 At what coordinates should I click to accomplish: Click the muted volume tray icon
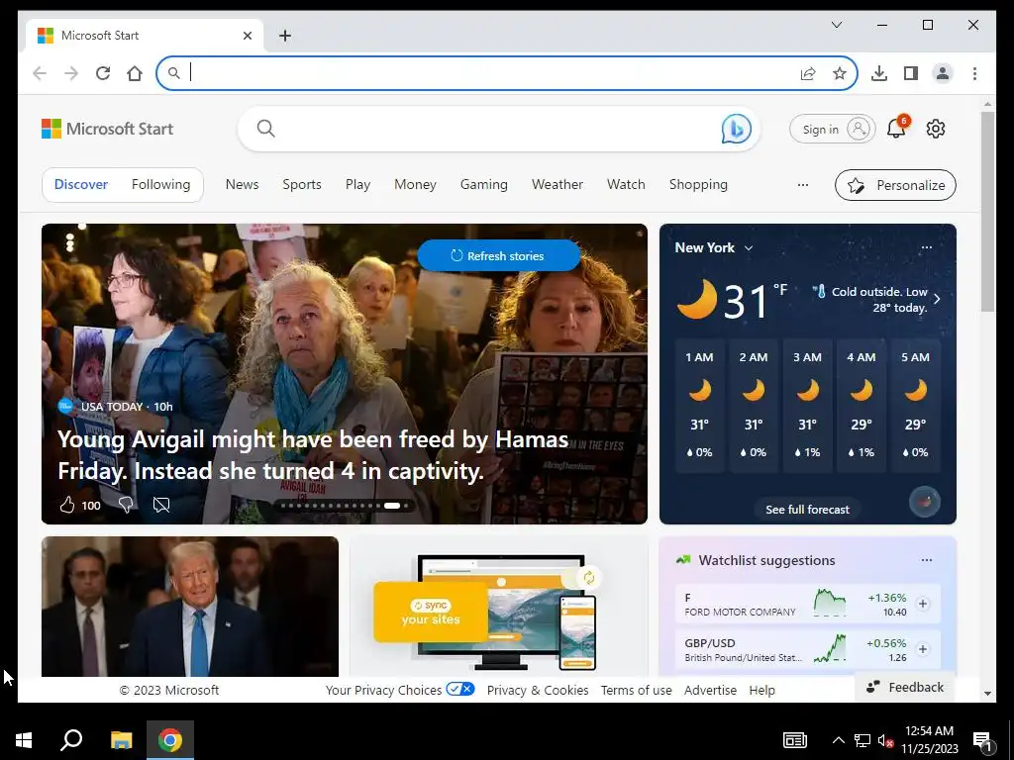885,740
